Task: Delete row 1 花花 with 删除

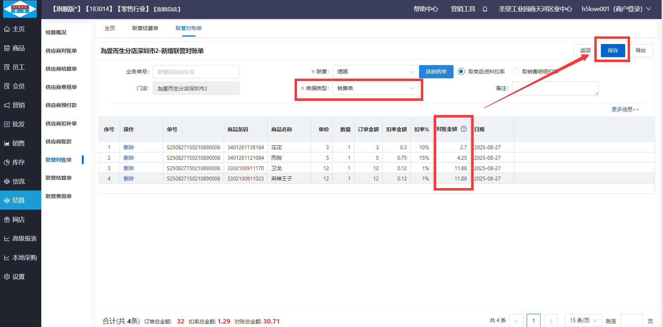Action: coord(129,148)
